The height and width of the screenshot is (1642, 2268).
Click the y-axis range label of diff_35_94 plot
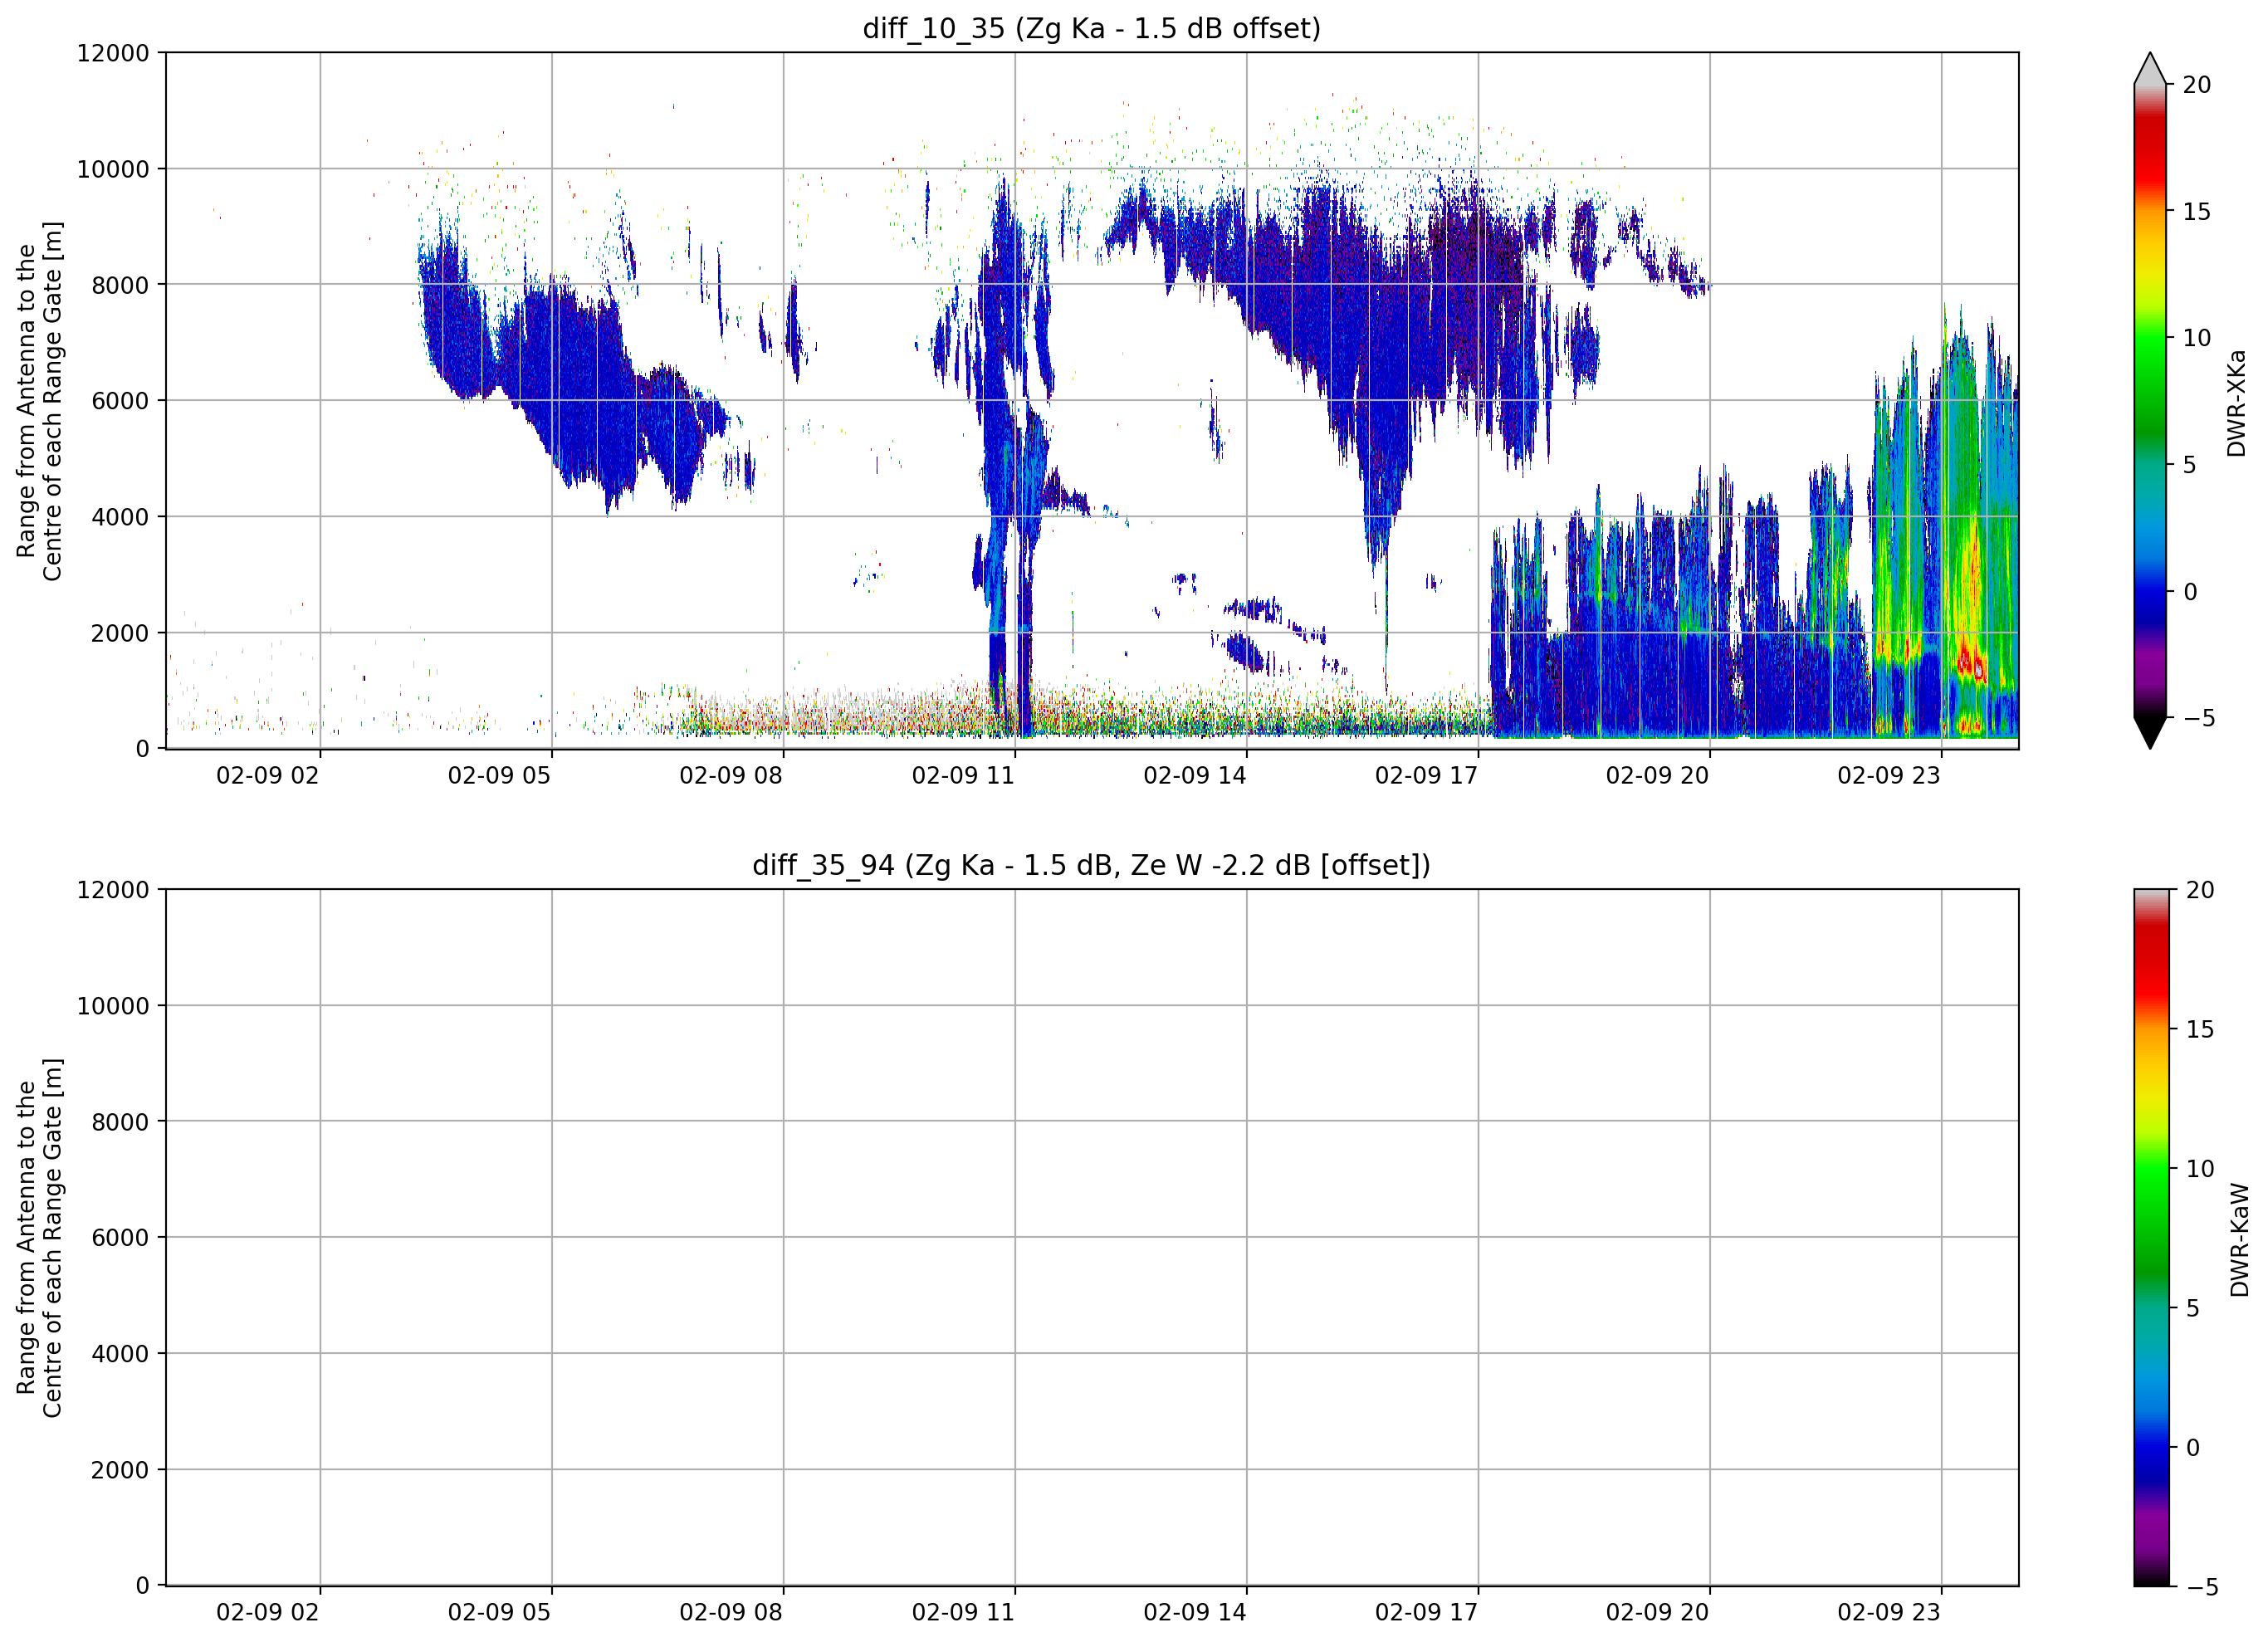(40, 1238)
